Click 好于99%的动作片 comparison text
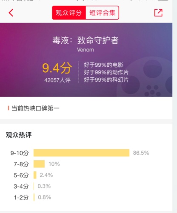Image resolution: width=177 pixels, height=213 pixels. 106,72
